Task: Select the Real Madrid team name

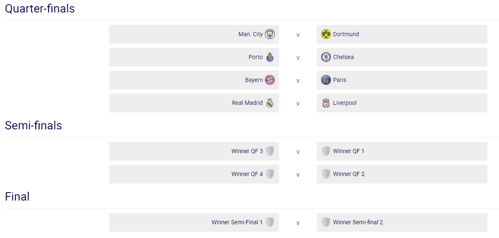Action: pos(247,103)
